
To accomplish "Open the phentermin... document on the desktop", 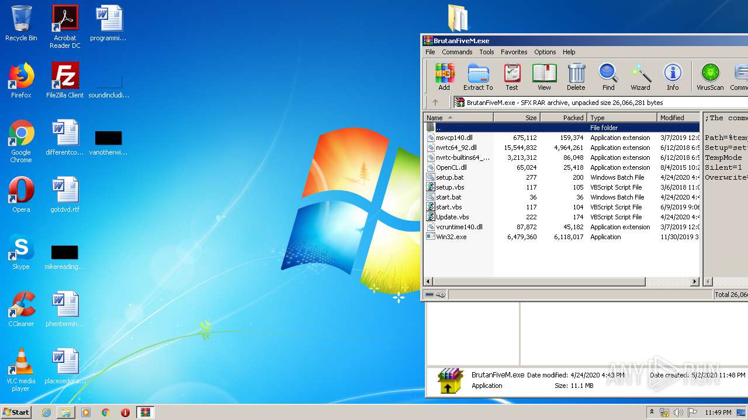I will (65, 309).
